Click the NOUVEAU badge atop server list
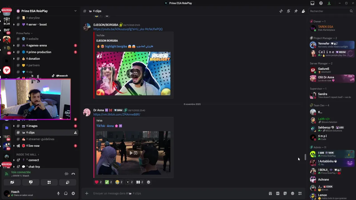 pos(7,10)
